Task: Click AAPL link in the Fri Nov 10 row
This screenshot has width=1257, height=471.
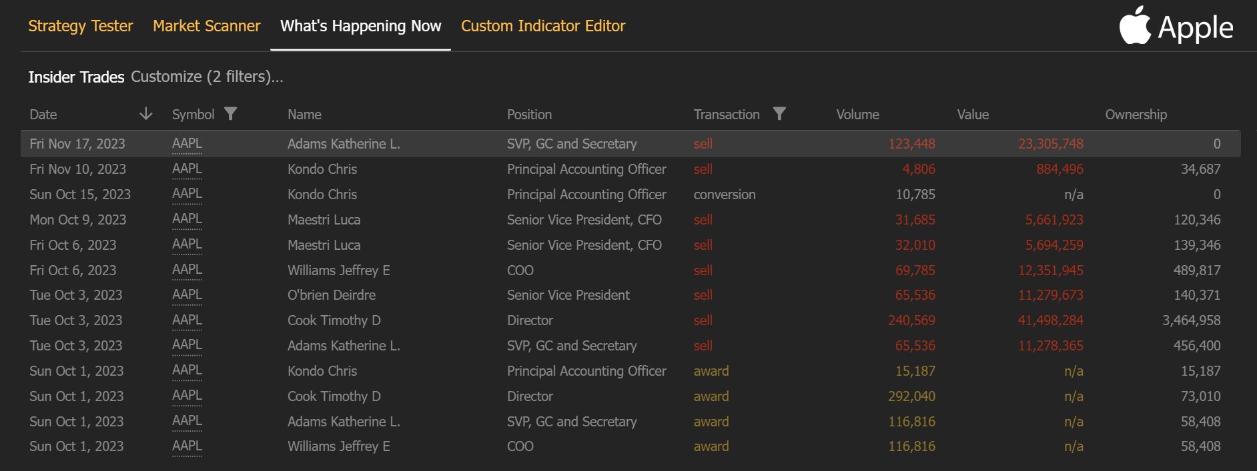Action: pyautogui.click(x=187, y=169)
